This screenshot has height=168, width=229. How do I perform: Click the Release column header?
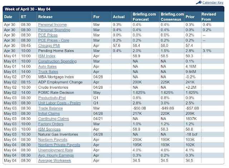tap(45, 17)
